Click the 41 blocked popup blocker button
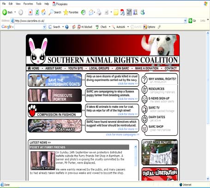 pyautogui.click(x=85, y=27)
